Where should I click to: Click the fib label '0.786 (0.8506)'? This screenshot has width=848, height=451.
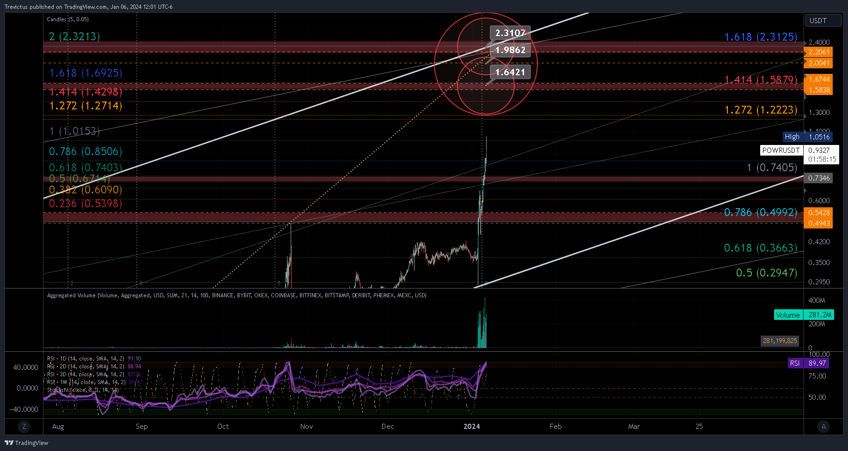click(85, 151)
